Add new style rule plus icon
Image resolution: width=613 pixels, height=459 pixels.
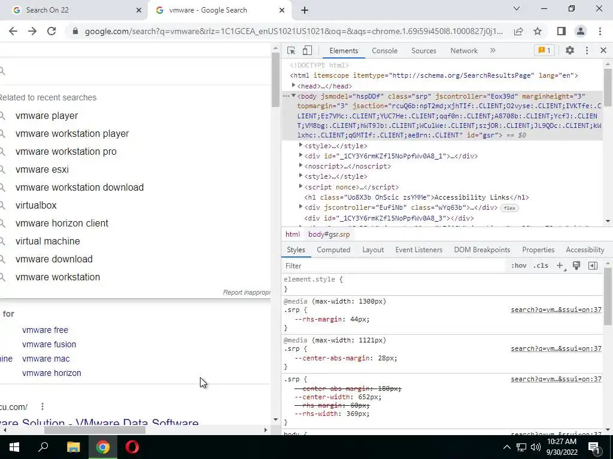pyautogui.click(x=560, y=266)
